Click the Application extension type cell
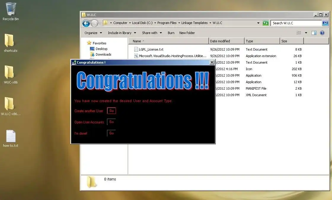This screenshot has width=332, height=200. (x=261, y=56)
